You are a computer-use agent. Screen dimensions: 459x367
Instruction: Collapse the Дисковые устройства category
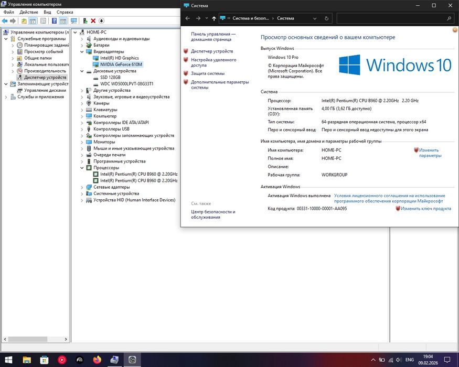tap(82, 71)
